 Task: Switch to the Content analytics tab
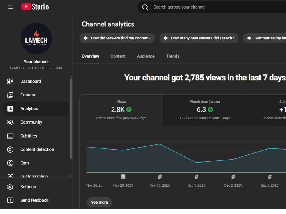pos(118,56)
